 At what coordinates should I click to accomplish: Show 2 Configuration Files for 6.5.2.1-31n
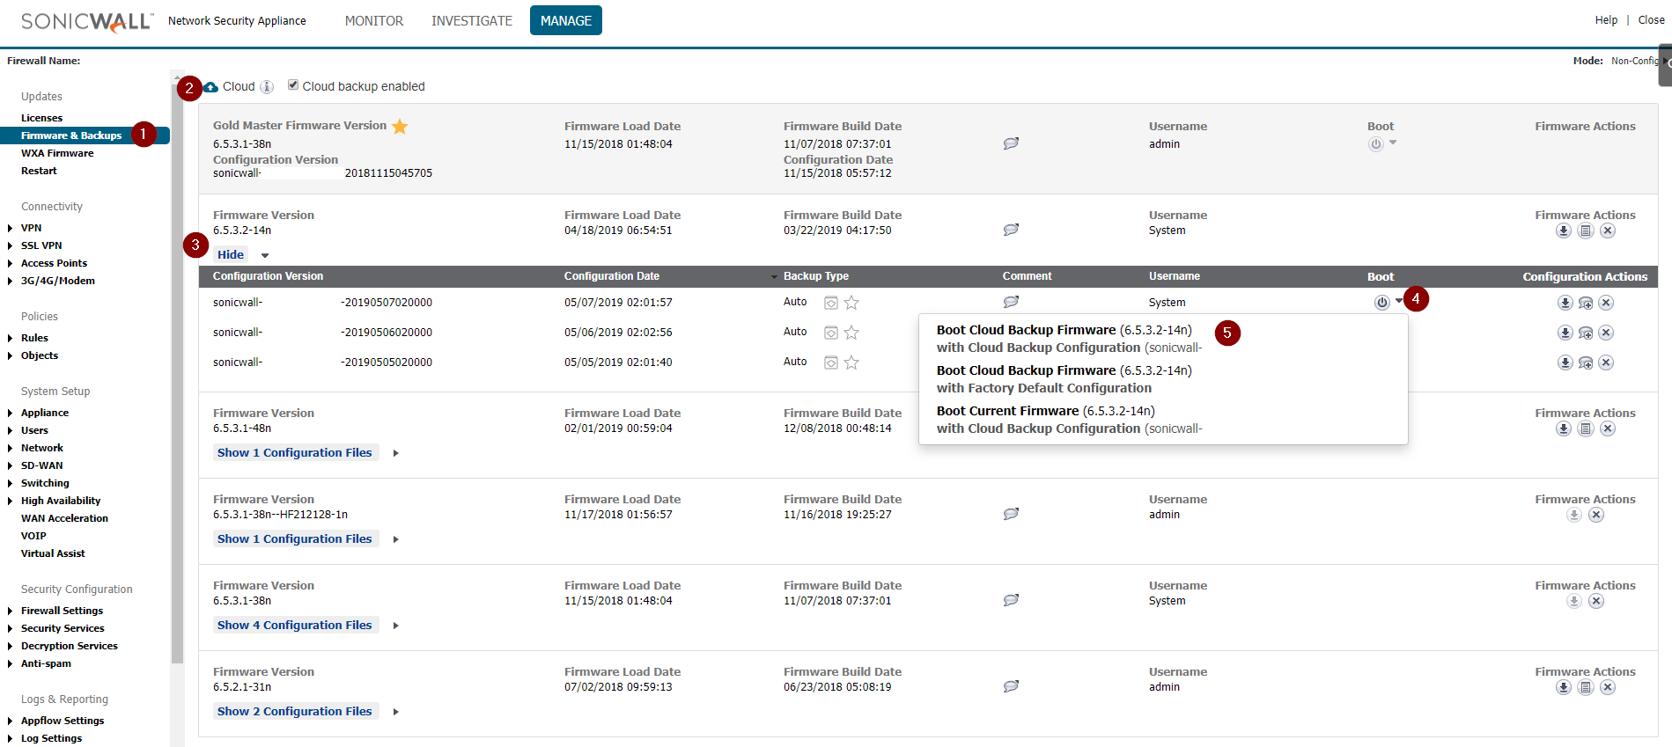(295, 711)
